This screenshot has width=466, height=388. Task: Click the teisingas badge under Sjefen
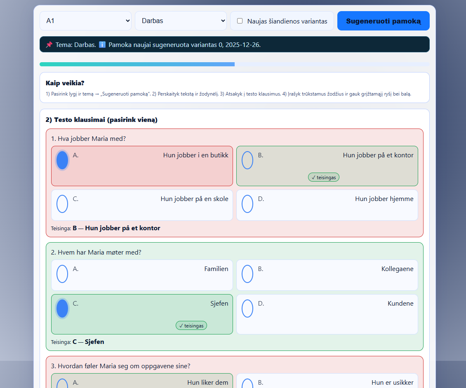coord(191,326)
